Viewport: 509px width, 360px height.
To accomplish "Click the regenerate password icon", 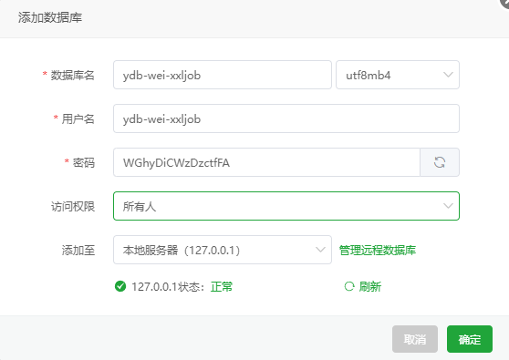I will pyautogui.click(x=440, y=162).
